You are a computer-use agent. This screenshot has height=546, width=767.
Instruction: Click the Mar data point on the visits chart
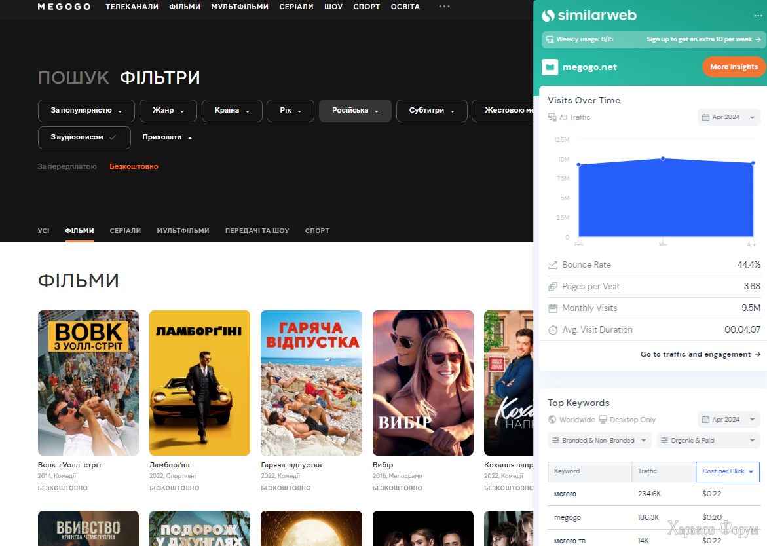click(x=663, y=159)
